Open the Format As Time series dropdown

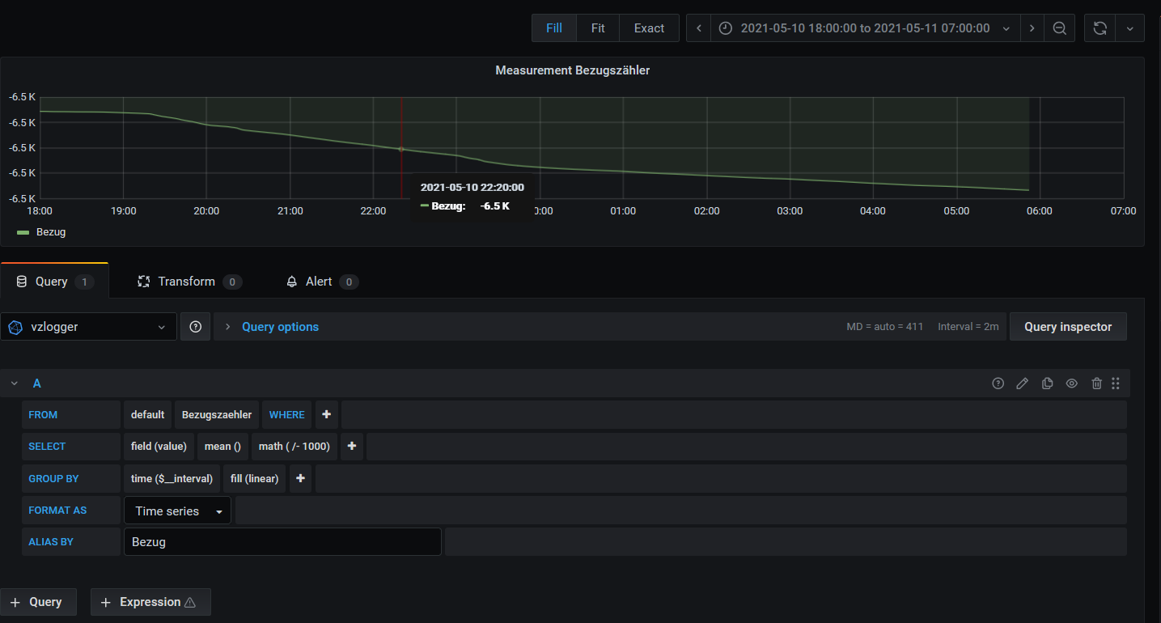(178, 511)
